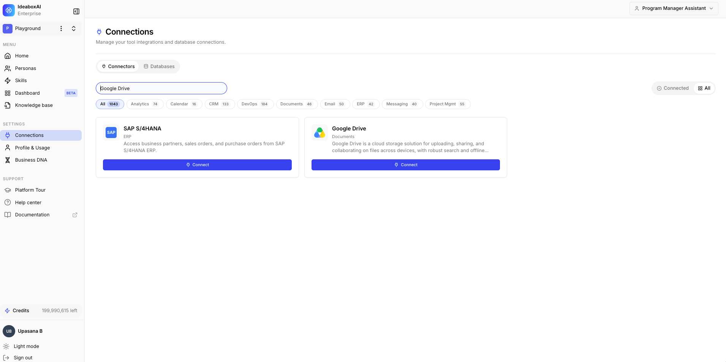View Credits balance row

pyautogui.click(x=41, y=311)
